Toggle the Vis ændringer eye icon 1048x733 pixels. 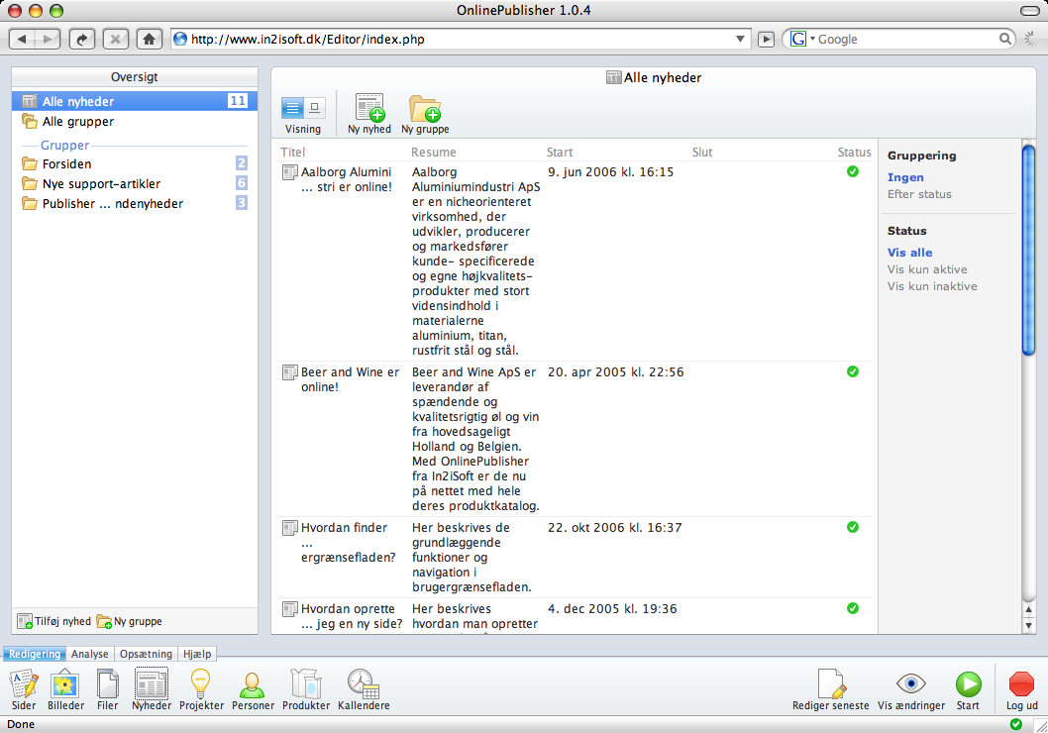click(x=910, y=683)
